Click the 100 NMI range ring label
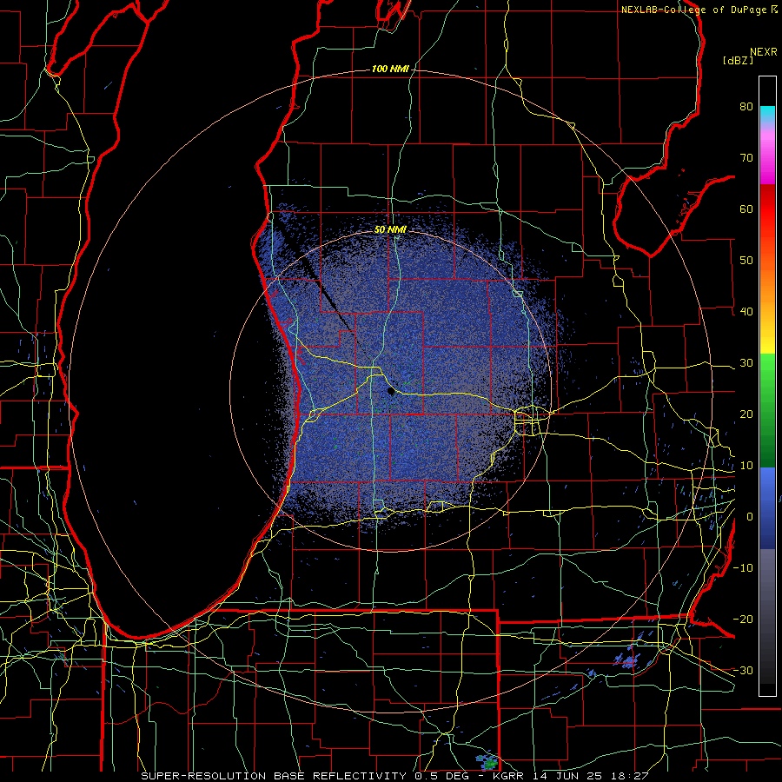Image resolution: width=782 pixels, height=782 pixels. pos(390,69)
